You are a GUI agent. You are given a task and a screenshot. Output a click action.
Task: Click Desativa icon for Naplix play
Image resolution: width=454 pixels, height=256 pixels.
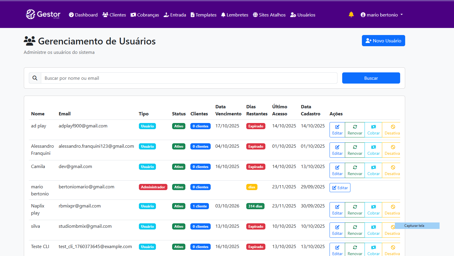393,207
